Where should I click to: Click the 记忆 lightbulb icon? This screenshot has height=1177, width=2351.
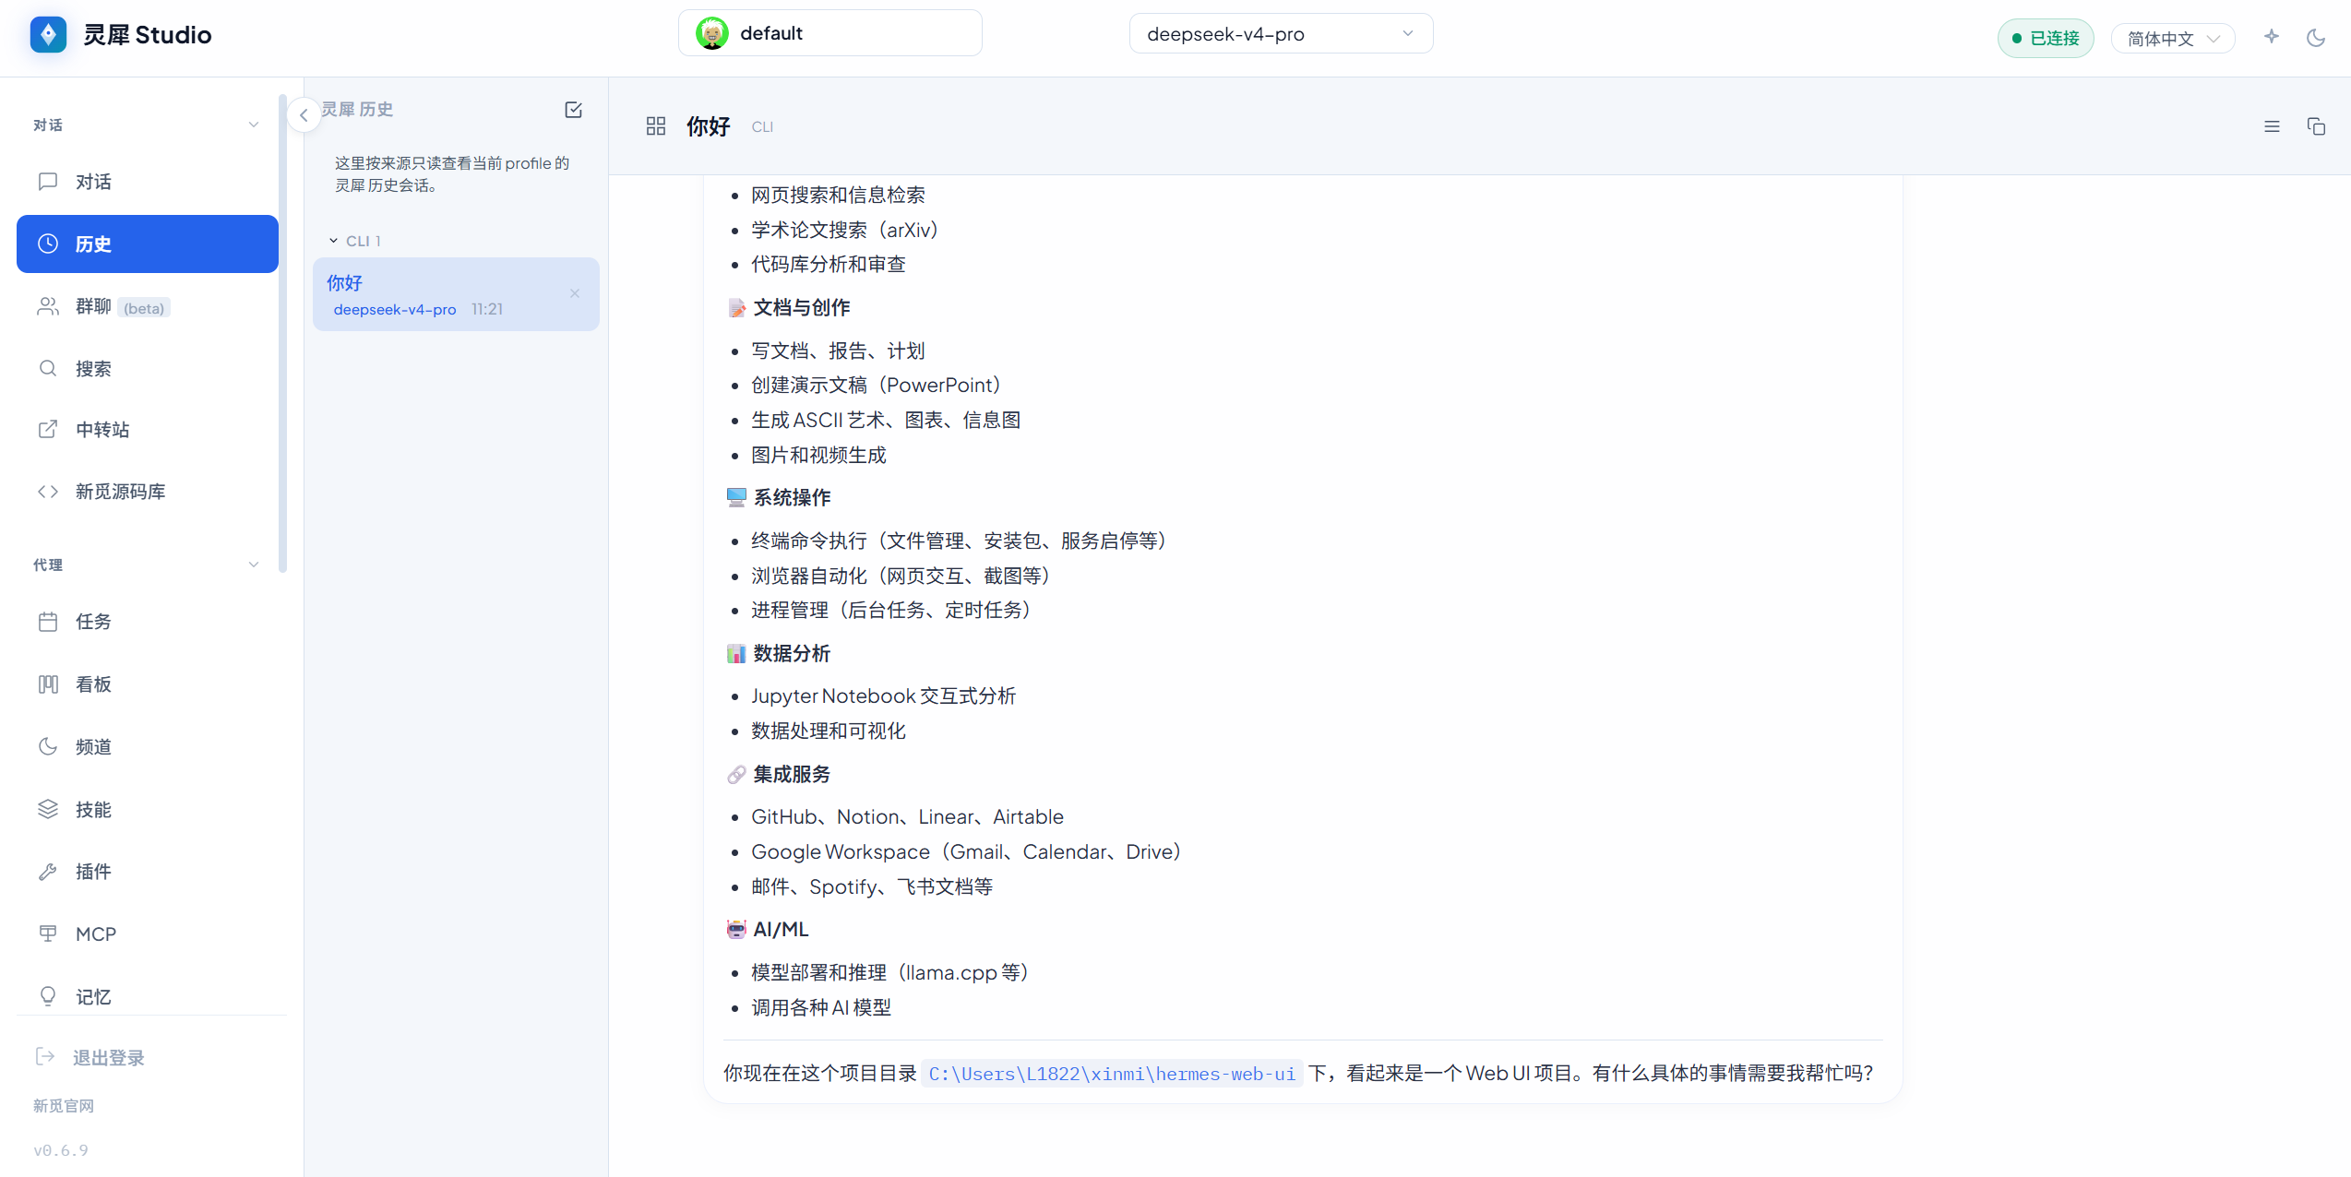48,996
